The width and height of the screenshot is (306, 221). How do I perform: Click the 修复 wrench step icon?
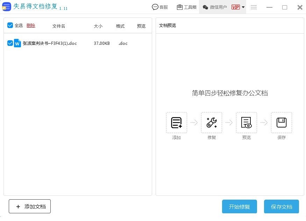212,123
